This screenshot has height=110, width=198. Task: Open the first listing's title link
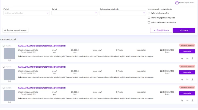pyautogui.click(x=42, y=46)
